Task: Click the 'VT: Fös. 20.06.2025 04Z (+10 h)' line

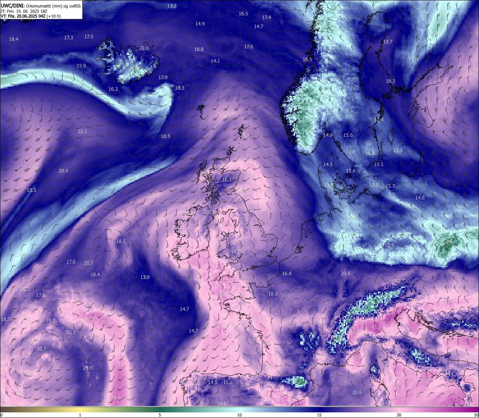Action: point(31,16)
